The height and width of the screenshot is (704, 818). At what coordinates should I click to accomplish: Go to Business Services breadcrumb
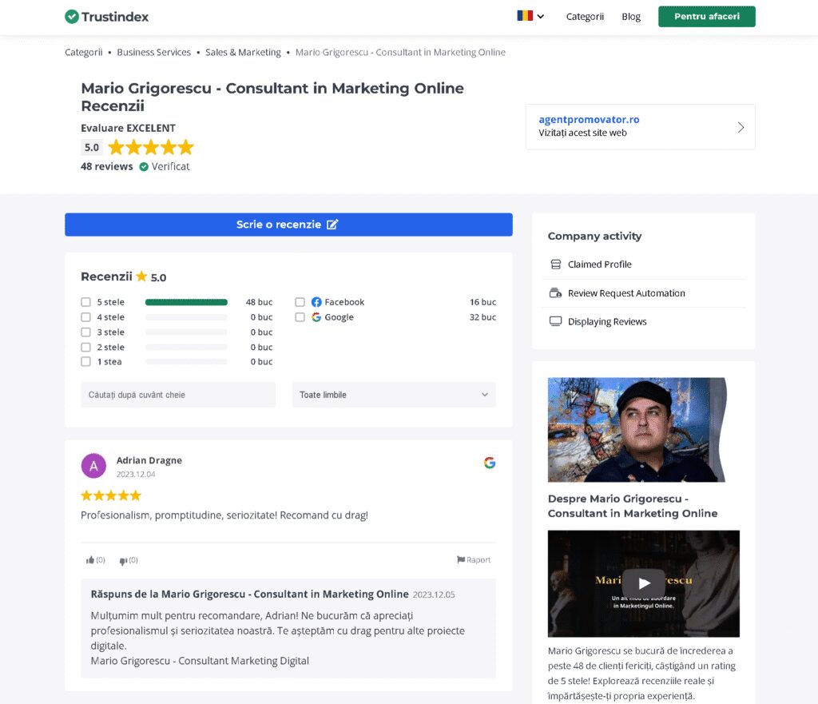click(x=154, y=52)
